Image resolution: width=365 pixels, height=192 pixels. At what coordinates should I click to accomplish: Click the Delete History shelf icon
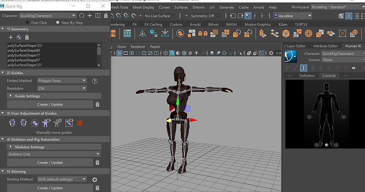[x=154, y=33]
